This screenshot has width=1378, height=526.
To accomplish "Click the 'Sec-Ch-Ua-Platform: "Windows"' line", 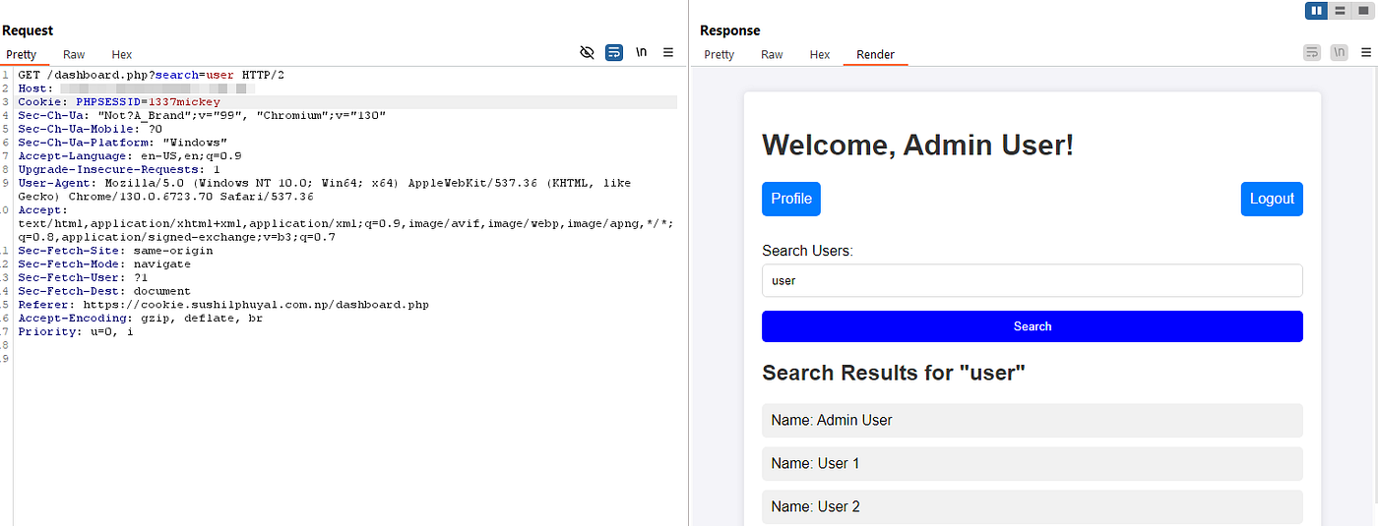I will (123, 143).
